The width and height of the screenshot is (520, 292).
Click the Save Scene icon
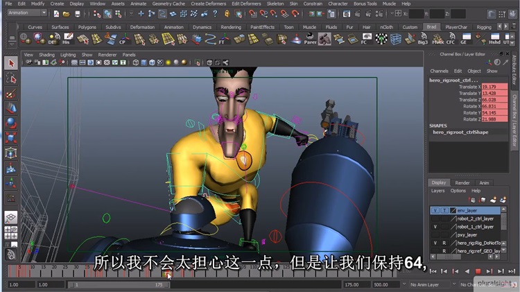click(77, 14)
